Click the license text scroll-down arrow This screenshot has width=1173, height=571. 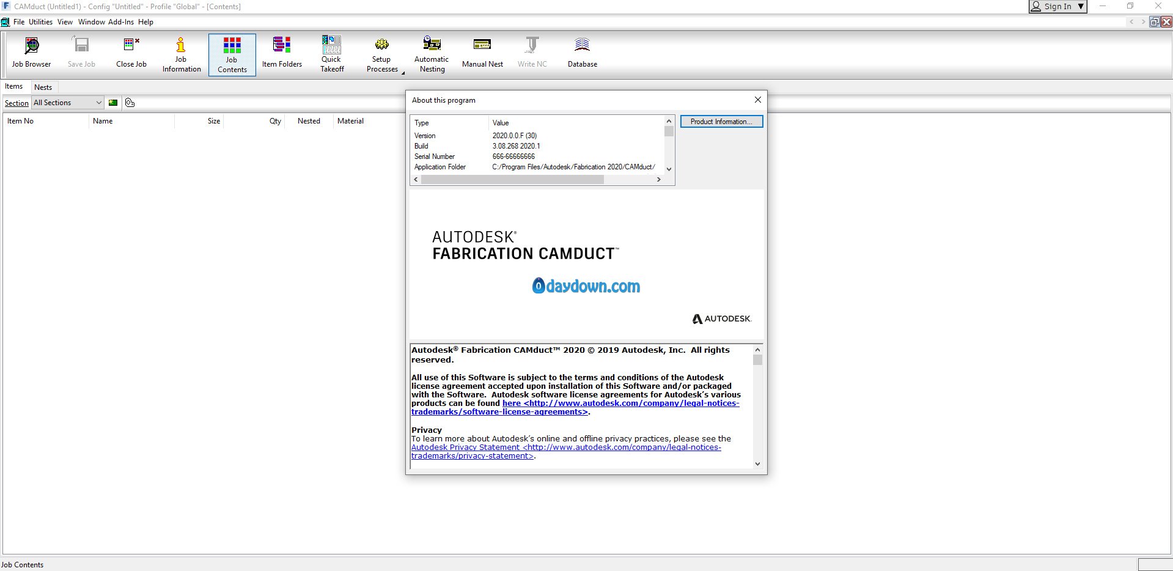(757, 464)
